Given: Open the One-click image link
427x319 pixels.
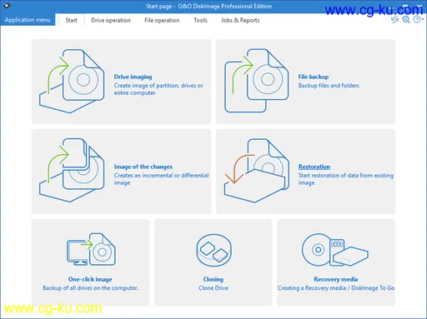Looking at the screenshot, I should (90, 279).
